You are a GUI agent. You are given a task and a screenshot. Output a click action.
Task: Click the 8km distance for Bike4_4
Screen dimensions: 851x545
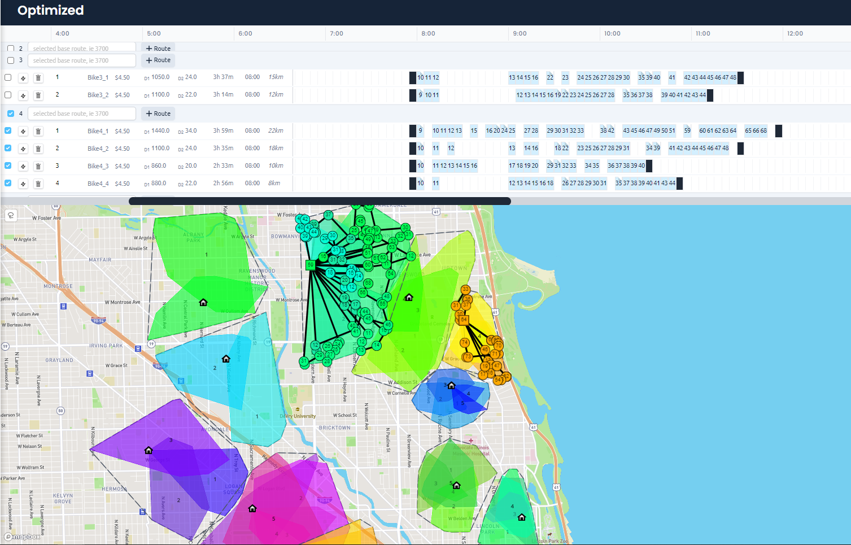[274, 184]
